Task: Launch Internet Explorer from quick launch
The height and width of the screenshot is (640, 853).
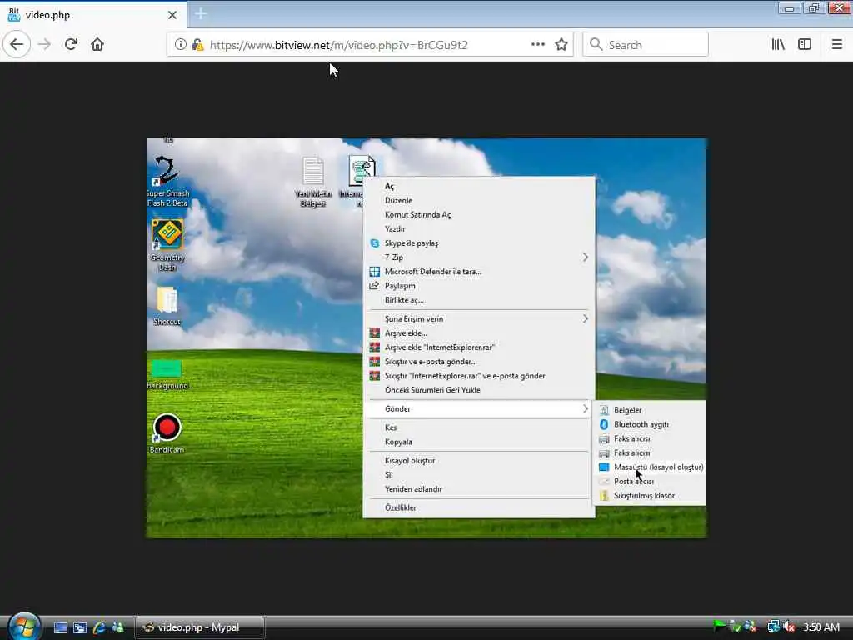Action: [99, 628]
